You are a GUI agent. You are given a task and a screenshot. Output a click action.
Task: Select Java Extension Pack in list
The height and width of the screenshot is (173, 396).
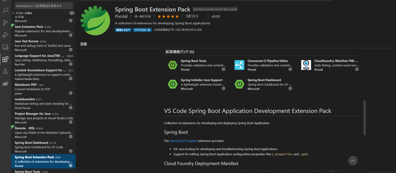43,31
